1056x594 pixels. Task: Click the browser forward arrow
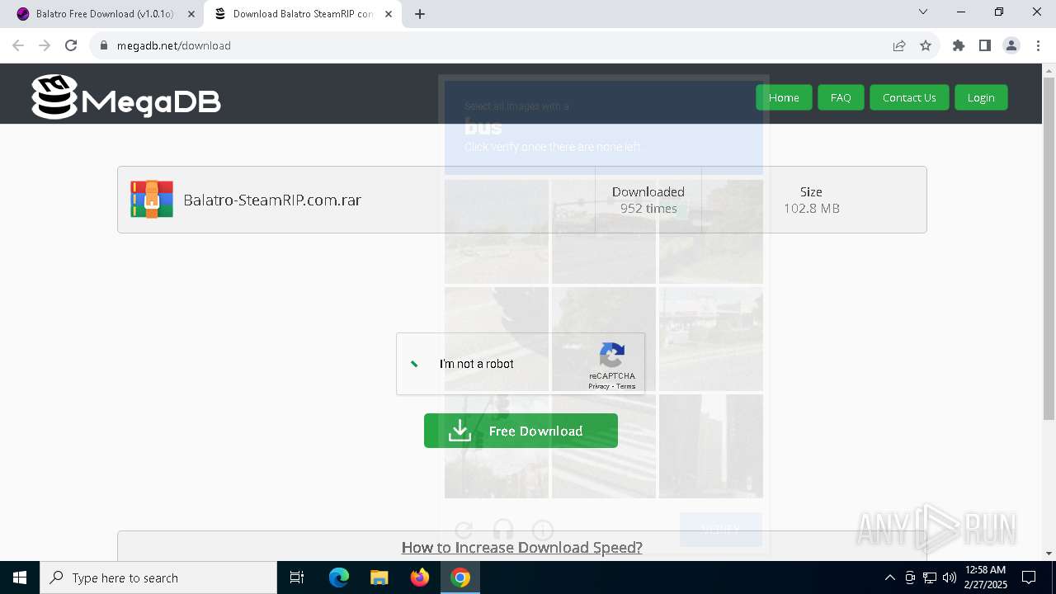tap(45, 45)
